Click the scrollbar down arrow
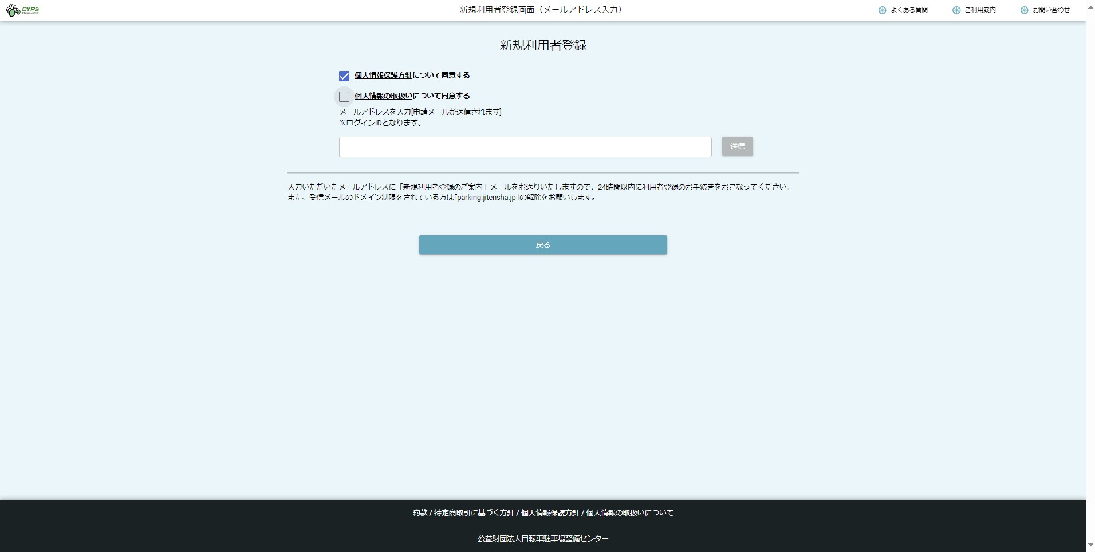 pyautogui.click(x=1090, y=545)
